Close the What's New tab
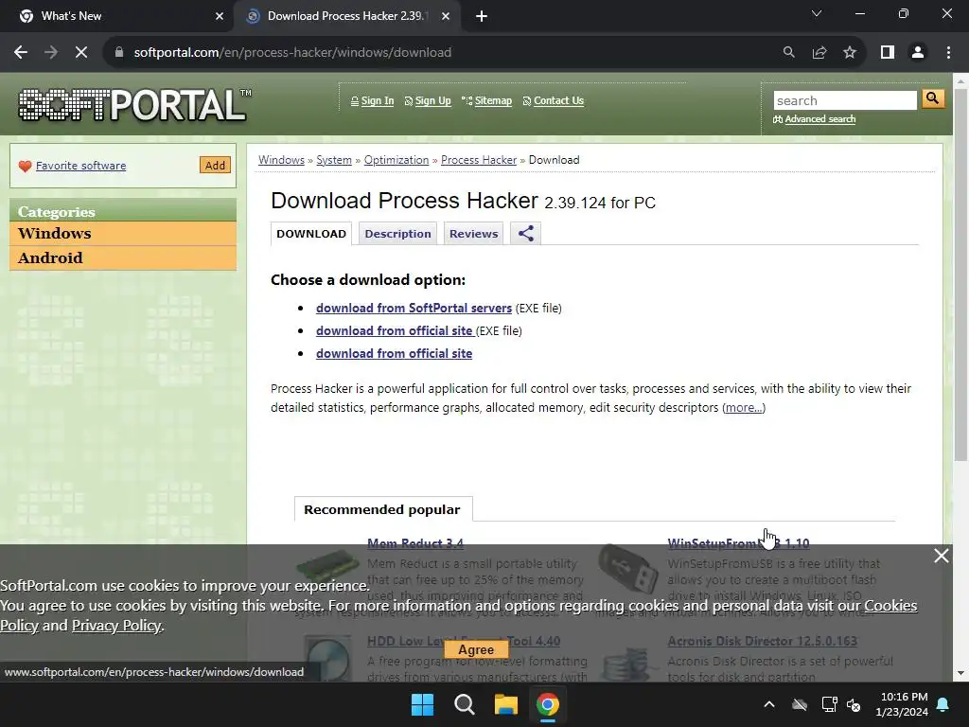Image resolution: width=969 pixels, height=727 pixels. pos(220,17)
